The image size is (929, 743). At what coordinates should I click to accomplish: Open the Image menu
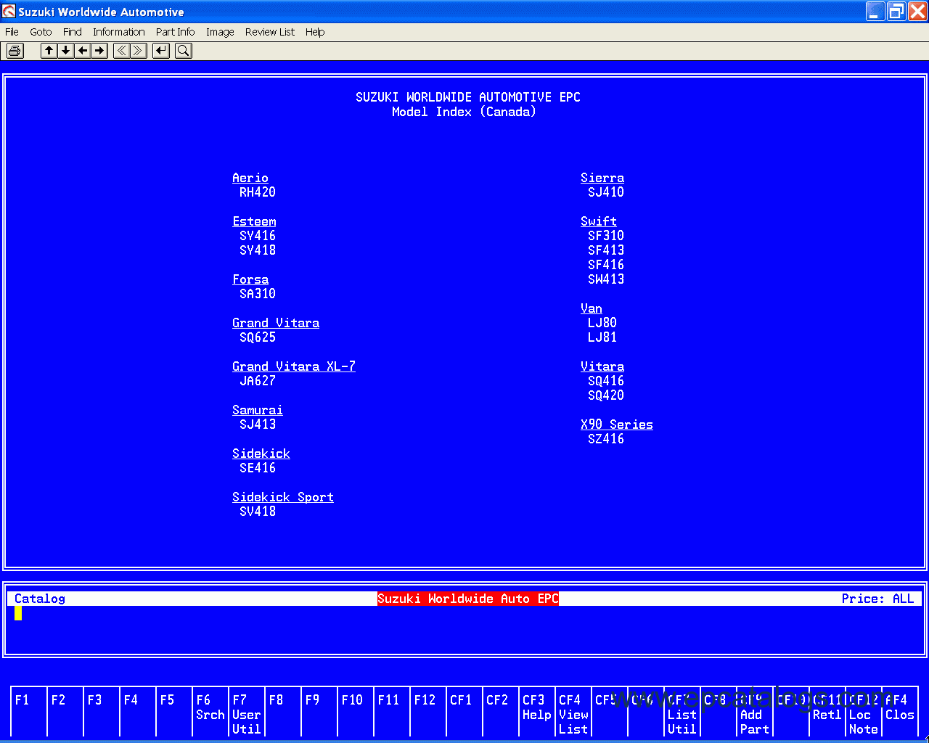tap(220, 32)
